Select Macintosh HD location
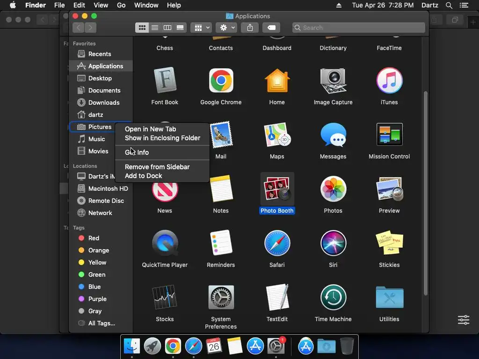Viewport: 479px width, 359px height. 101,189
